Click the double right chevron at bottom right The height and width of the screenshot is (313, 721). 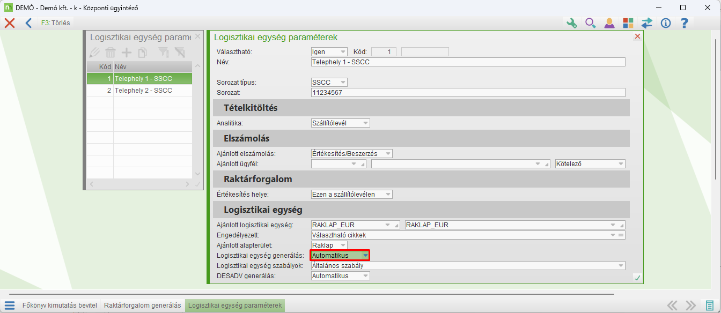tap(691, 305)
